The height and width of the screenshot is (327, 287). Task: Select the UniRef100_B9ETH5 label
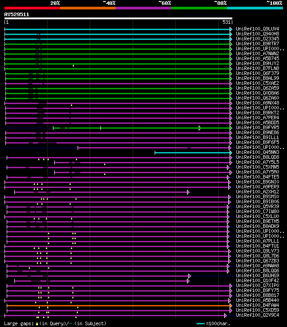[x=257, y=222]
